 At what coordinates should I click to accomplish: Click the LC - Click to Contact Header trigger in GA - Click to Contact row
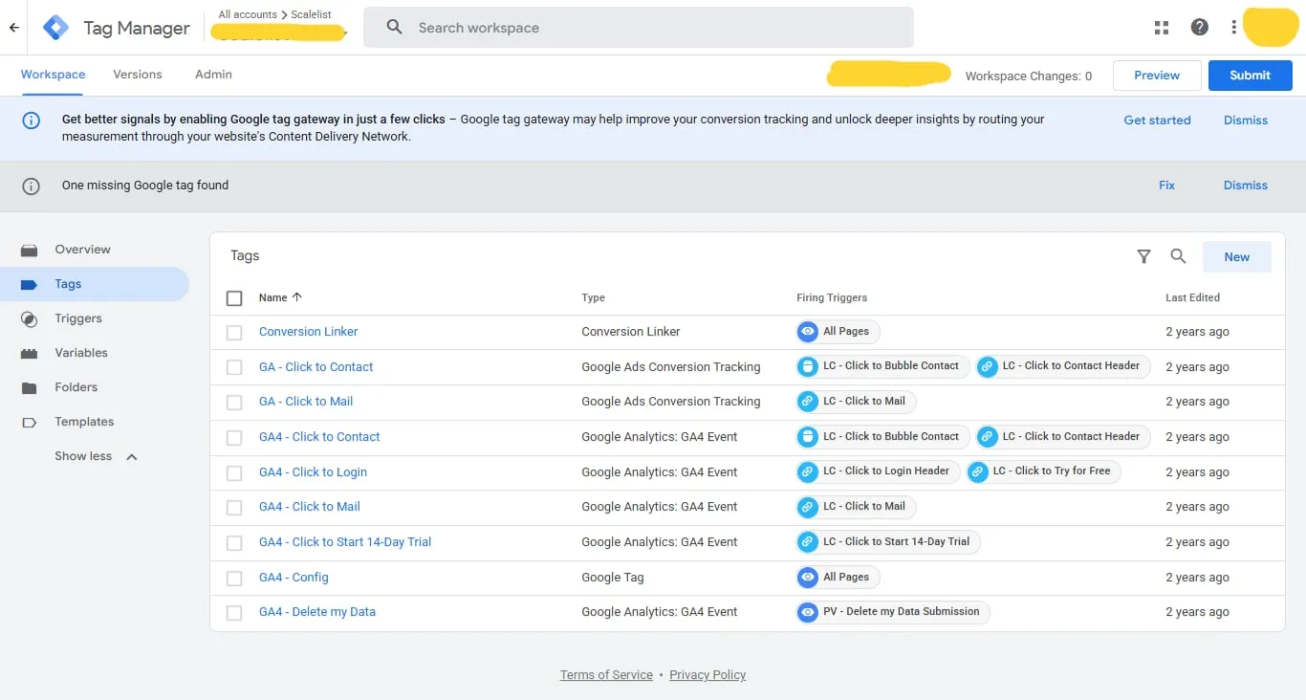[1062, 366]
